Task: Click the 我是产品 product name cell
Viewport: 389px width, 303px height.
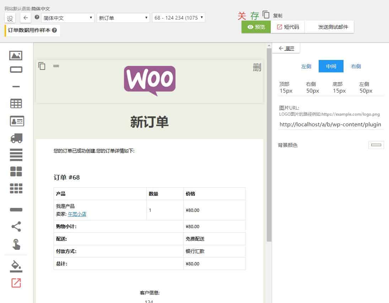Action: click(x=65, y=206)
